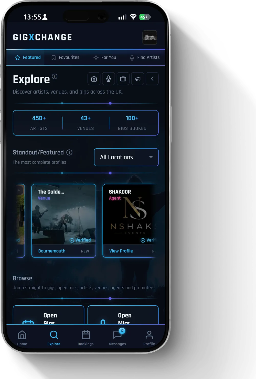Open the For You tab
256x379 pixels.
[x=105, y=58]
